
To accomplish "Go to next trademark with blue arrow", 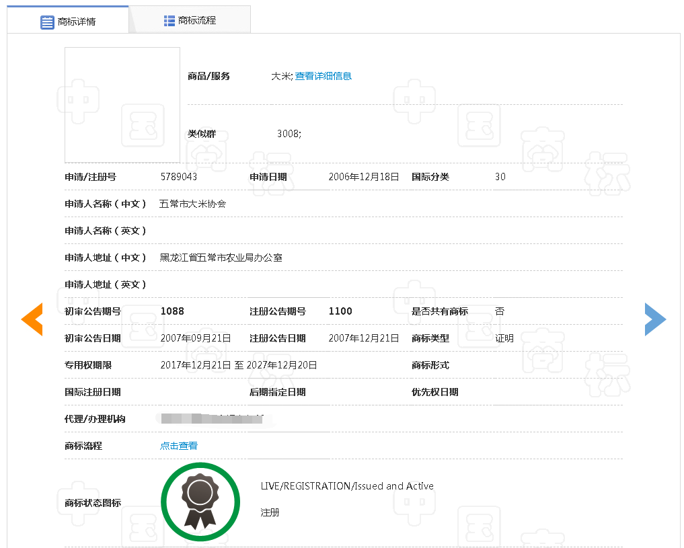I will coord(655,319).
